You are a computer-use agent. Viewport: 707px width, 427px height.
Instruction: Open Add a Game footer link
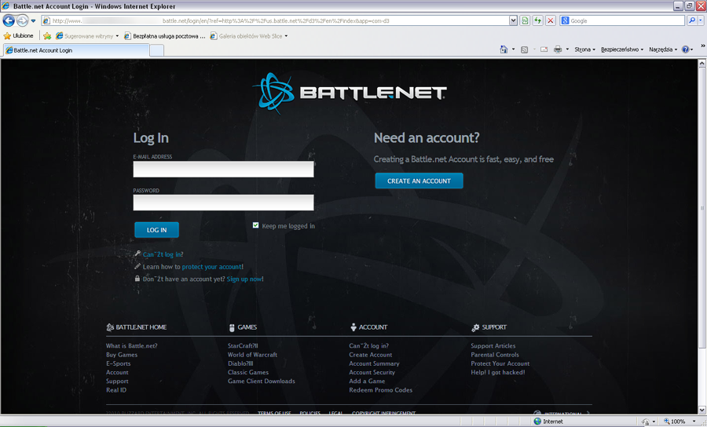(367, 381)
